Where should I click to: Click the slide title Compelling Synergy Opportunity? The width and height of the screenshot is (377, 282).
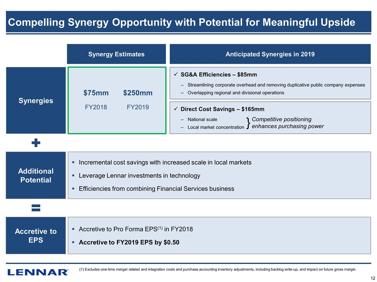pyautogui.click(x=181, y=23)
